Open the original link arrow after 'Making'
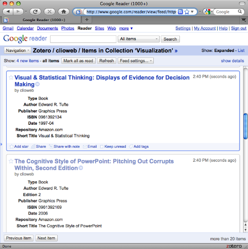 pyautogui.click(x=37, y=84)
